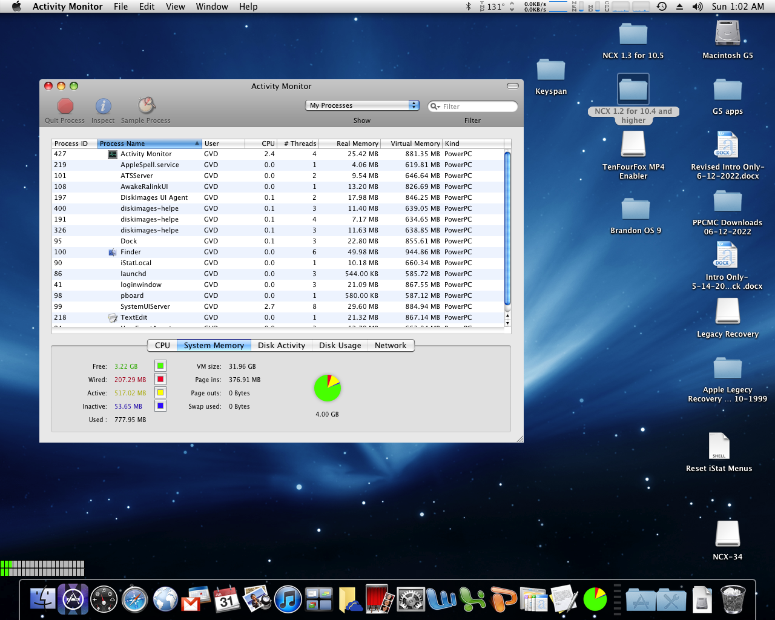Sort by the Kind column header
The width and height of the screenshot is (775, 620).
(x=473, y=143)
